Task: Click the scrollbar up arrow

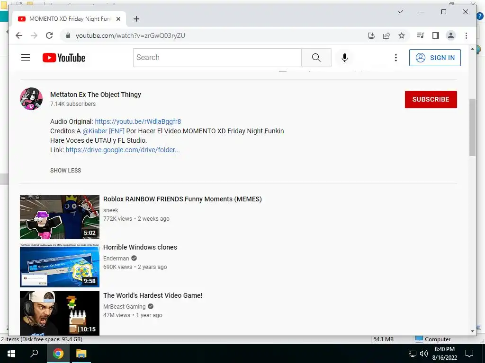Action: point(472,49)
